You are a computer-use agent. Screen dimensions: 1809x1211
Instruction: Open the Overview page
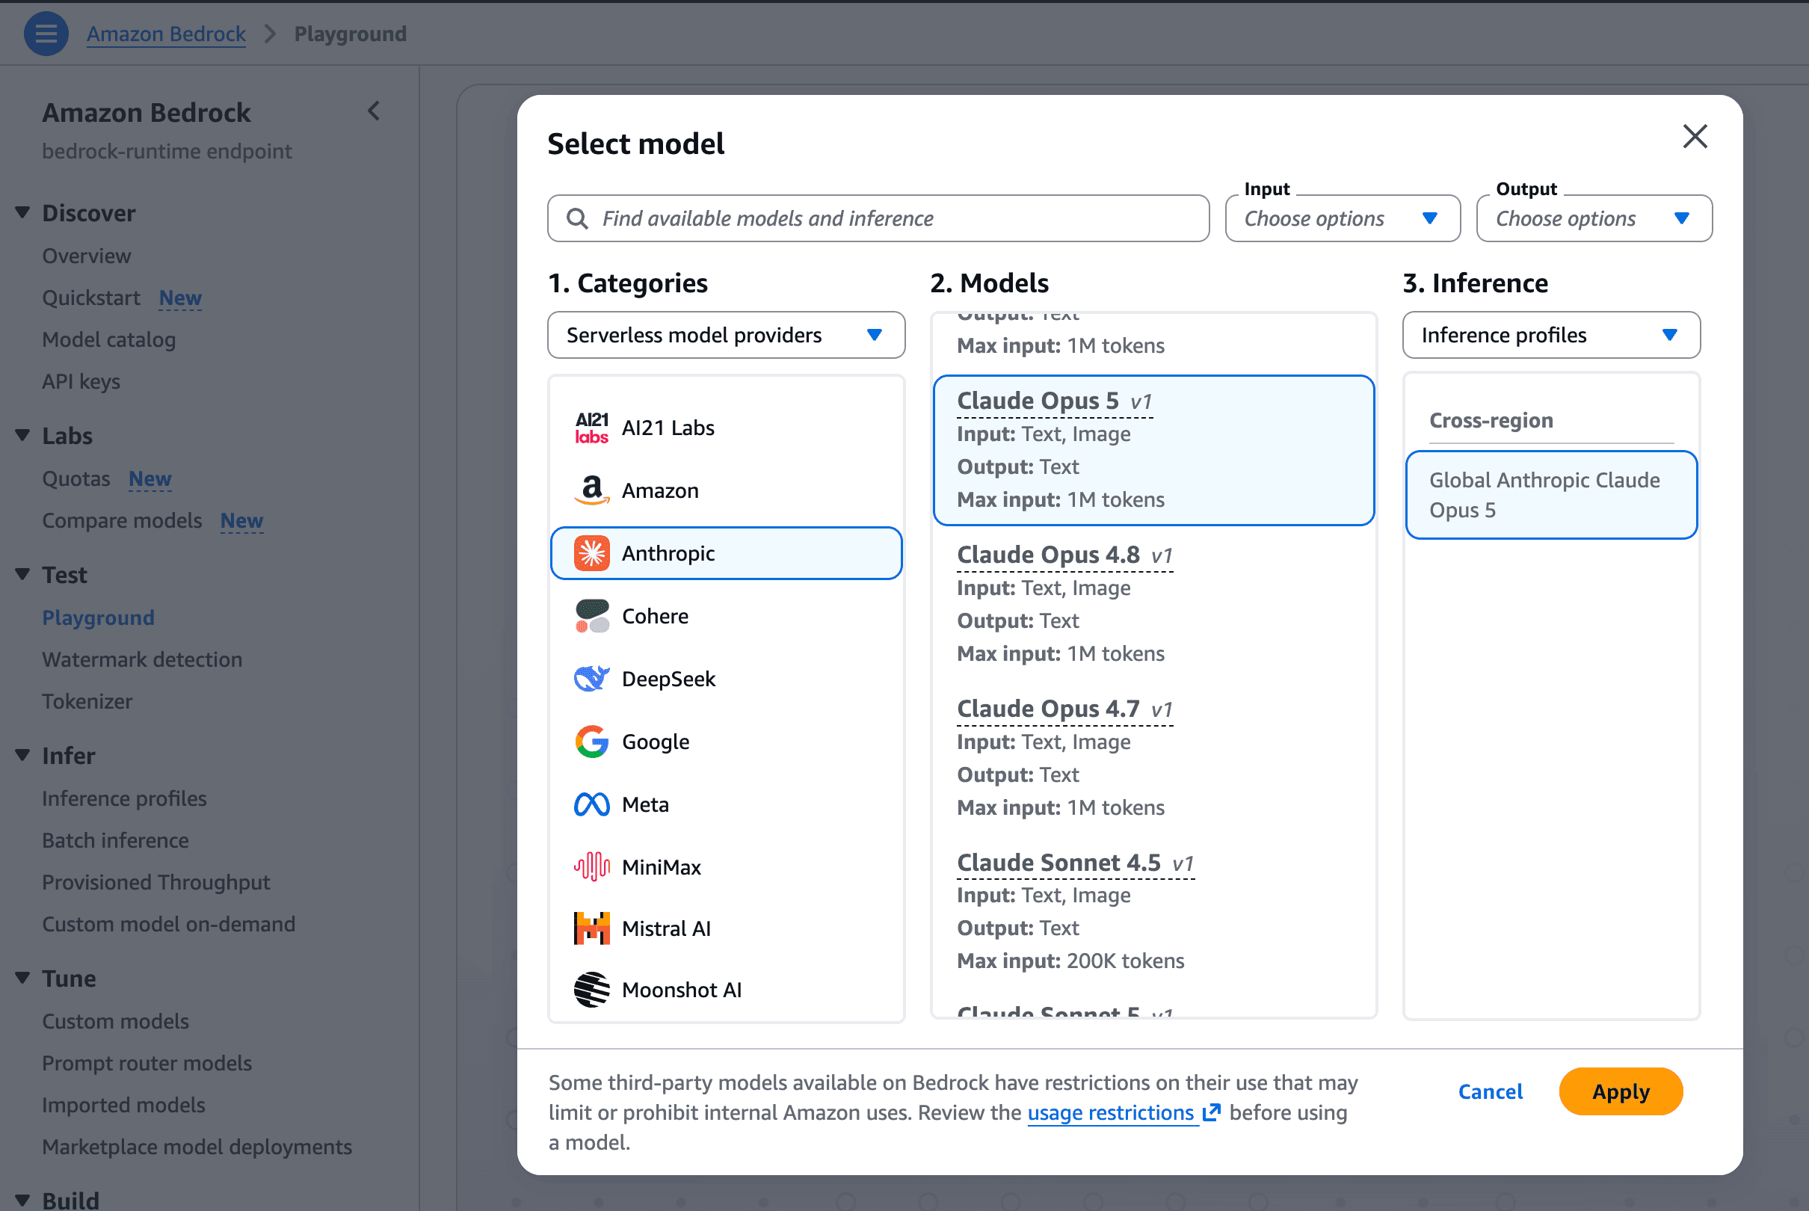87,256
